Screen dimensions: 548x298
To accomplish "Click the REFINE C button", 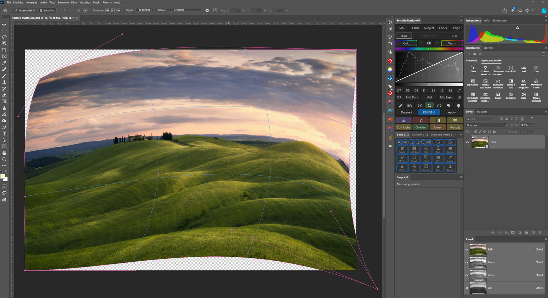I will 429,112.
